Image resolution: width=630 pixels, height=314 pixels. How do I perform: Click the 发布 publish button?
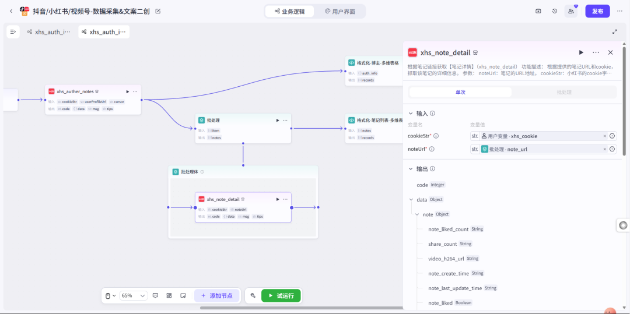[x=597, y=11]
